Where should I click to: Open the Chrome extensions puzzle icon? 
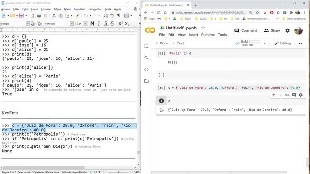click(x=291, y=13)
